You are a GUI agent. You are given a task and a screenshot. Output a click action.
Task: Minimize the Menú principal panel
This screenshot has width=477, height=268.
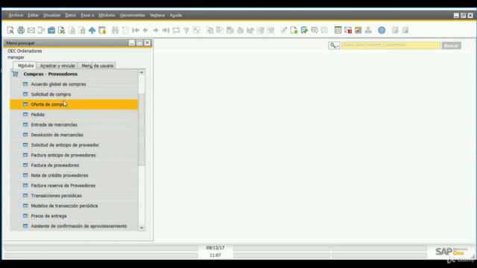[x=132, y=43]
